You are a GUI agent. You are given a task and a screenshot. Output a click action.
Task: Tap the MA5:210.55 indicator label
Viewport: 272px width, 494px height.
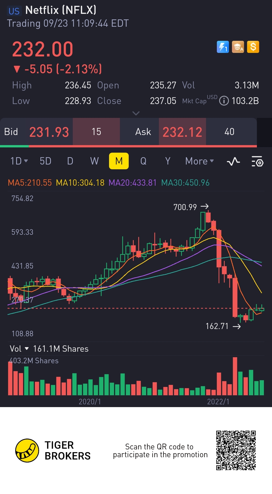30,183
